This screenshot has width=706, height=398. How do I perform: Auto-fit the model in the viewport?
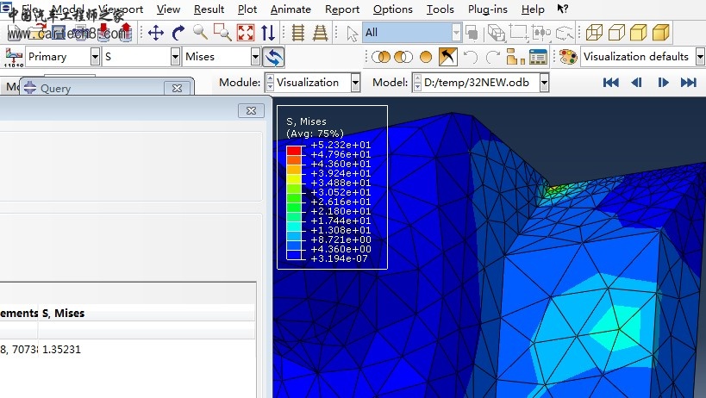246,33
